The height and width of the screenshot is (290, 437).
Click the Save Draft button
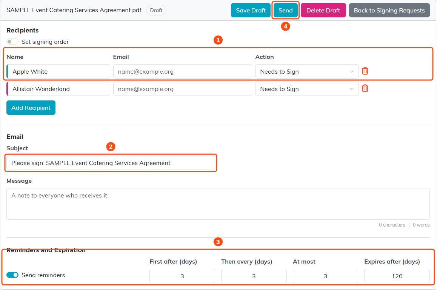[x=251, y=10]
